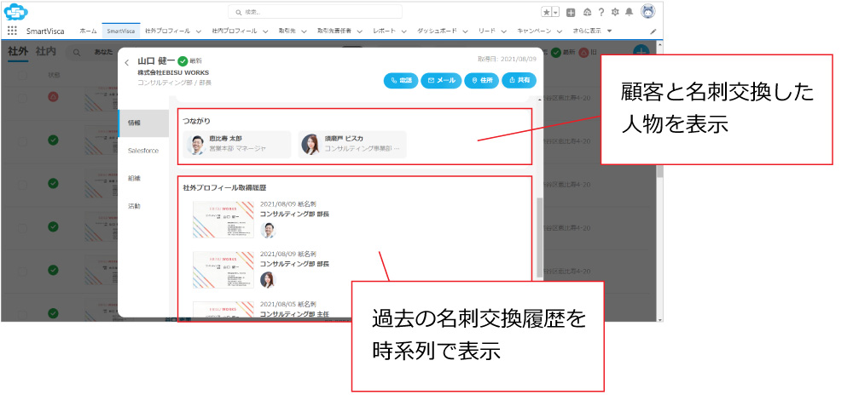The image size is (853, 412).
Task: Click the magnifier icon in the list filter bar
Action: pos(77,53)
